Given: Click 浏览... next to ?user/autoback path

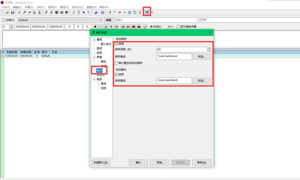Looking at the screenshot, I should 202,81.
